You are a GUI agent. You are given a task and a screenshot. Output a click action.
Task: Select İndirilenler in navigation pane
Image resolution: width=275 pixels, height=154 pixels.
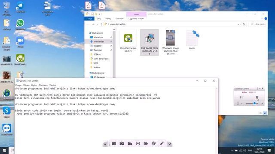click(98, 41)
